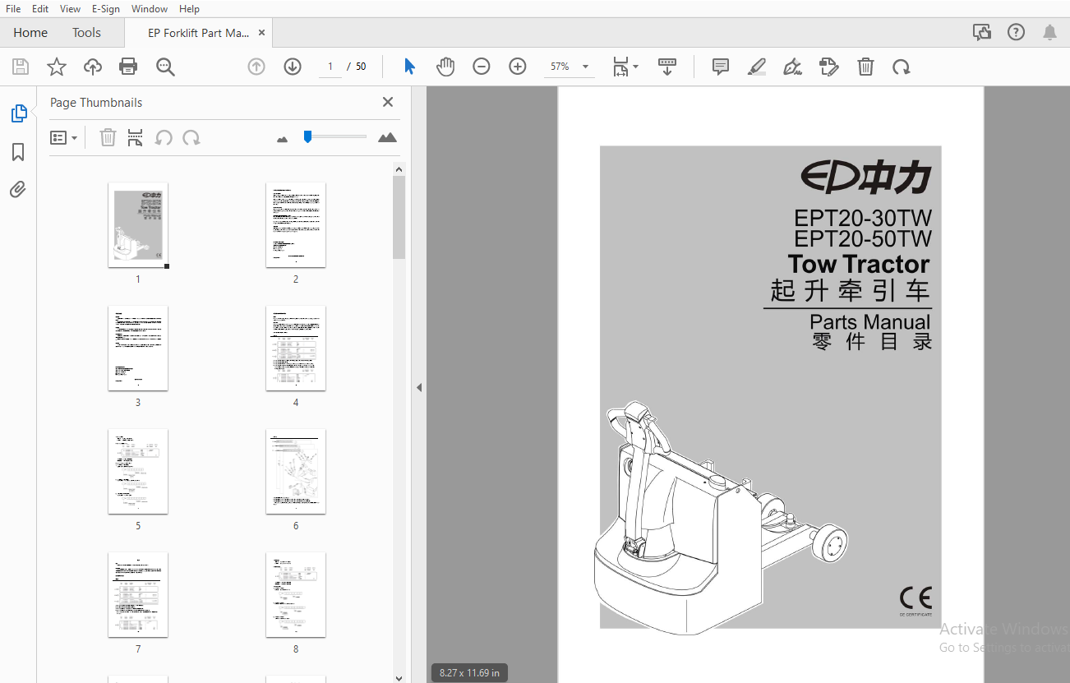The width and height of the screenshot is (1070, 683).
Task: Rotate the view with toolbar rotate icon
Action: pos(902,67)
